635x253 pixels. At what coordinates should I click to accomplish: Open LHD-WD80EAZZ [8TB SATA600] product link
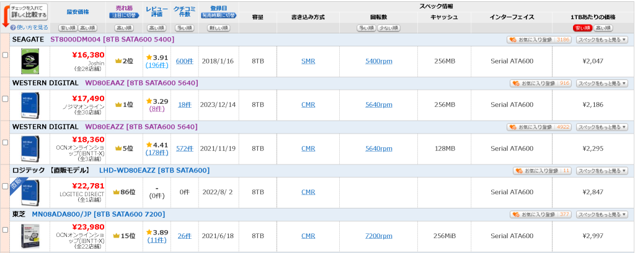[154, 170]
